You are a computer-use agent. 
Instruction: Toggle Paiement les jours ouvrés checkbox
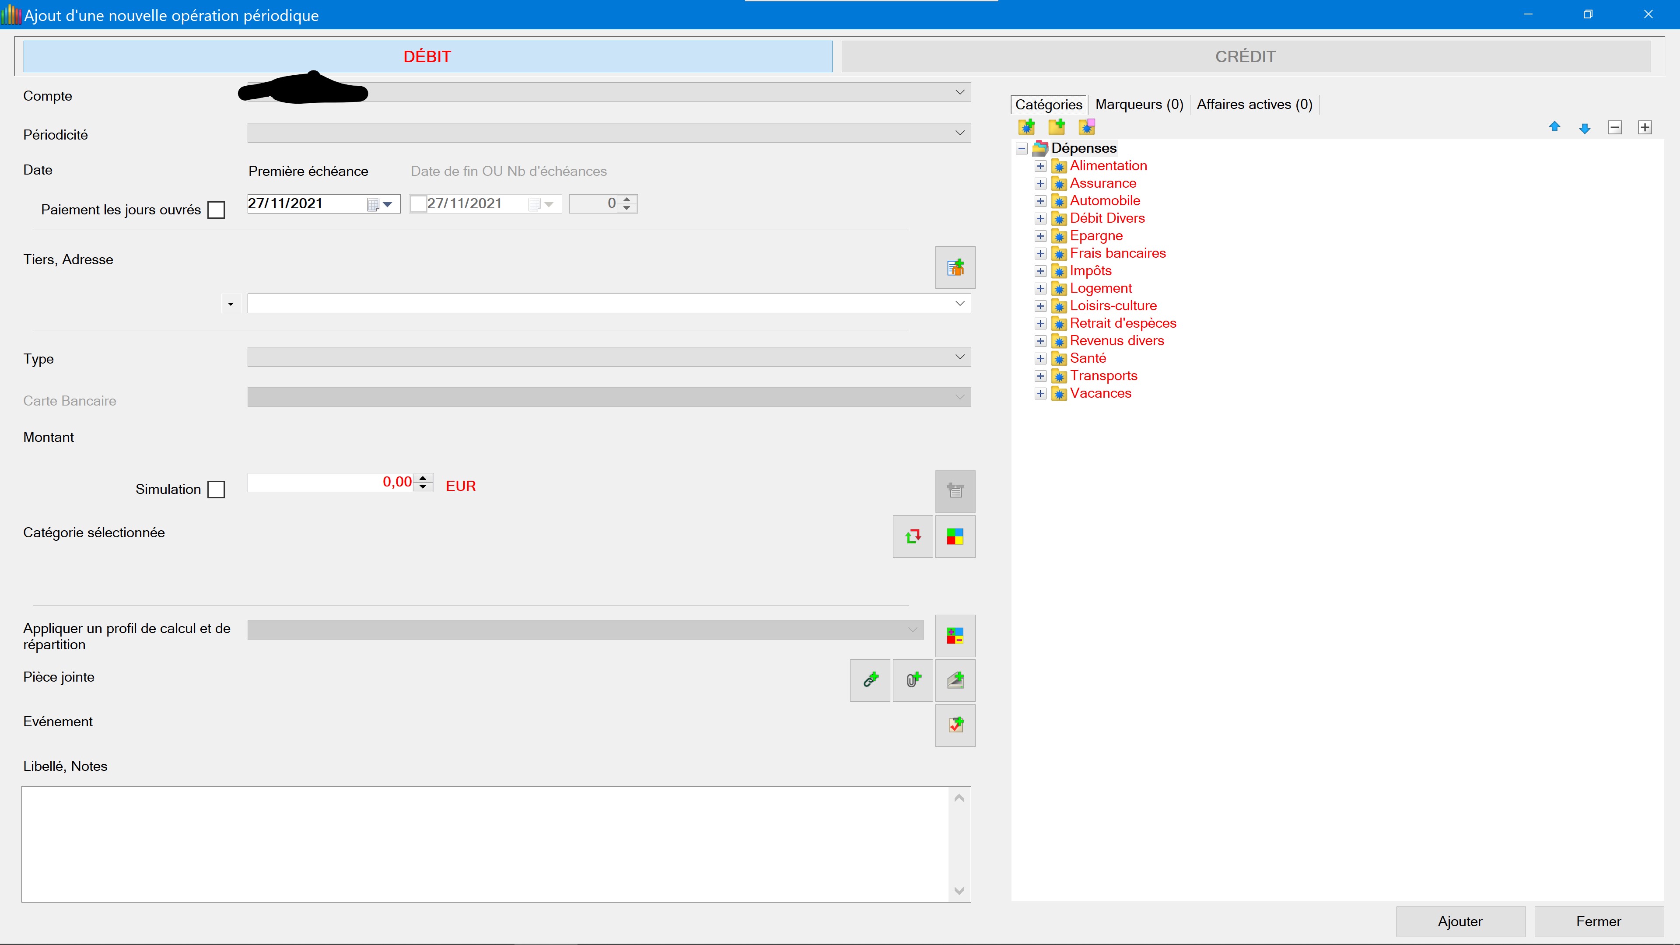point(216,210)
